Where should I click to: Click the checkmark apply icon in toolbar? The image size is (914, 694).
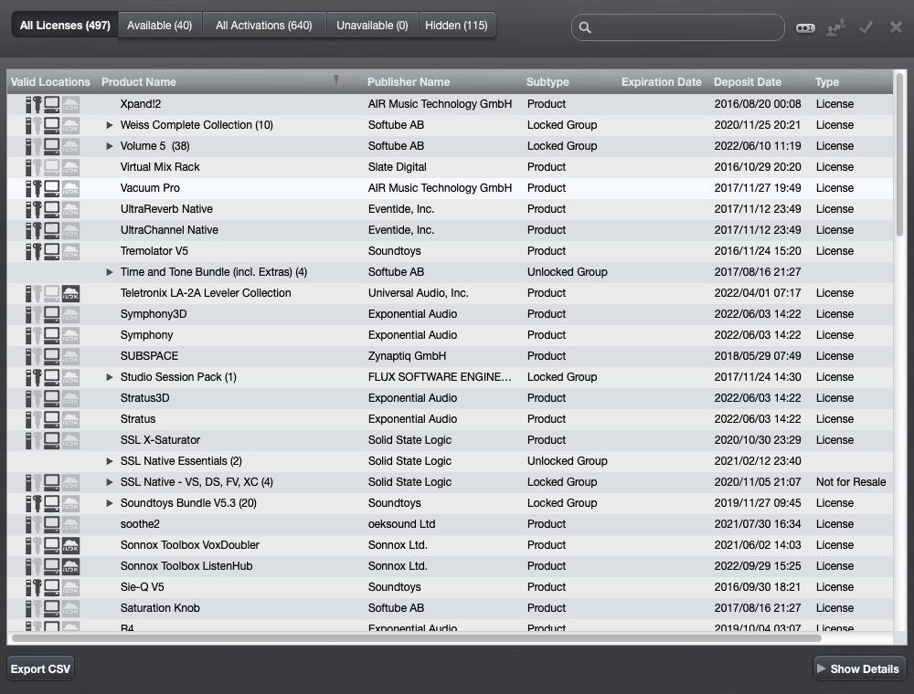coord(866,27)
